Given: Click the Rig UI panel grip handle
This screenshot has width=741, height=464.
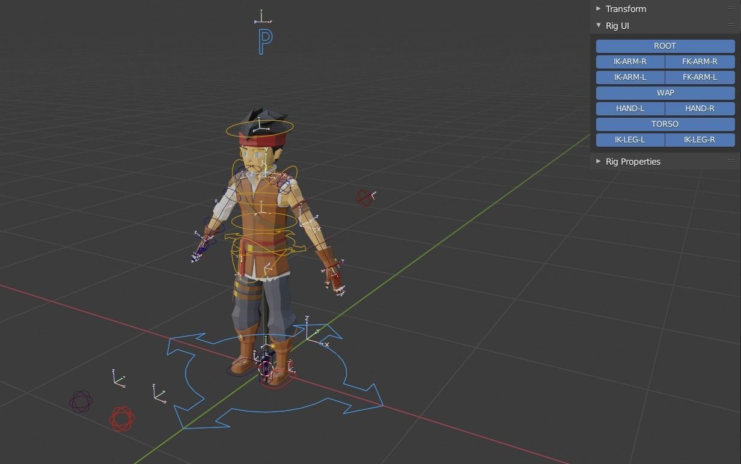Looking at the screenshot, I should 731,25.
